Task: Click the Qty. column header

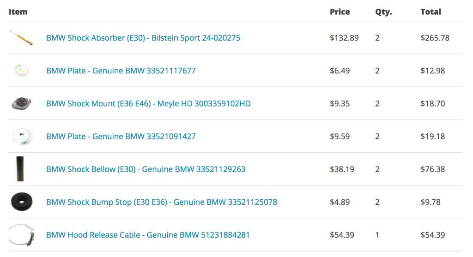Action: (383, 12)
